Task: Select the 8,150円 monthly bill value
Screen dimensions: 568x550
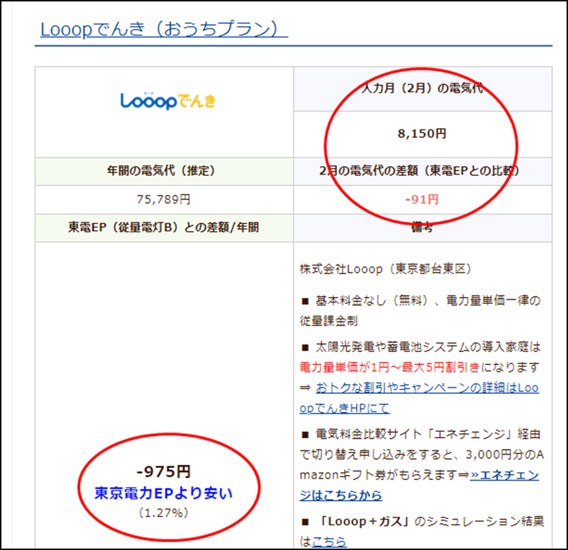Action: [422, 134]
